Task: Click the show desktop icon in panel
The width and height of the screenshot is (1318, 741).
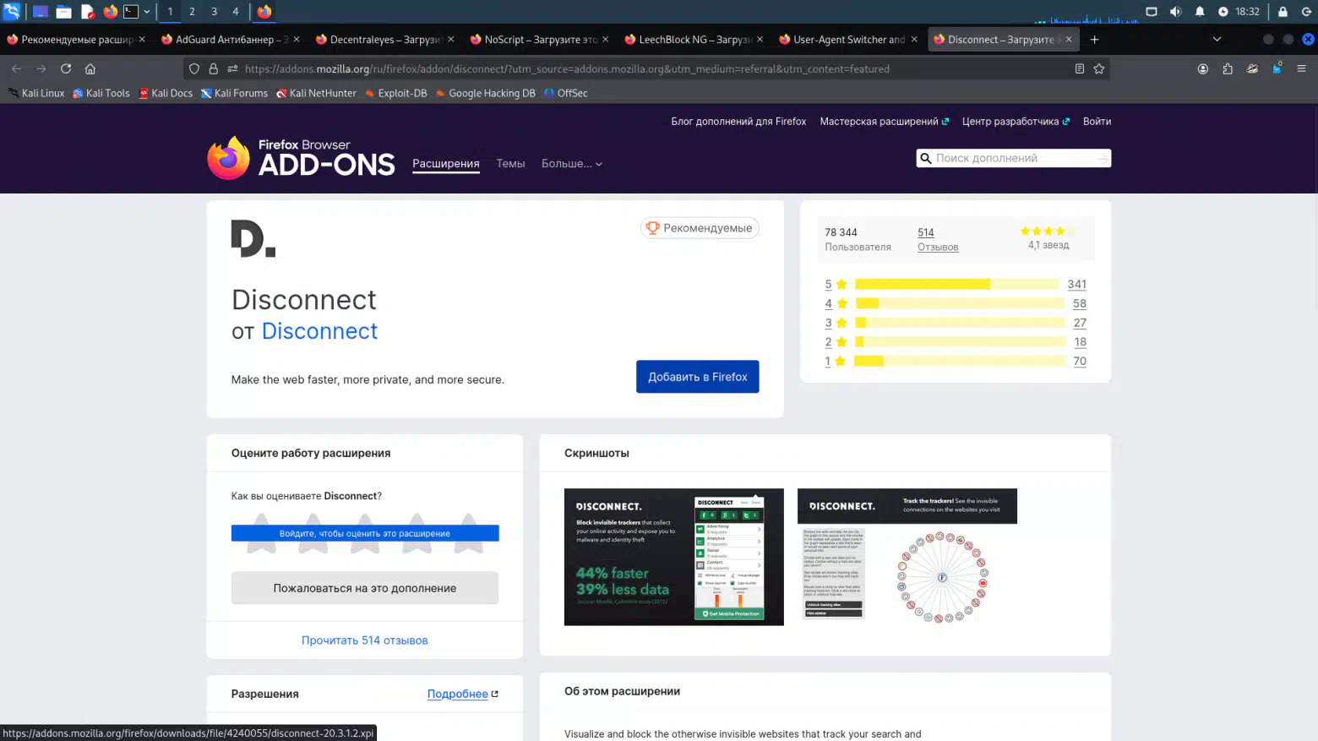Action: point(40,12)
